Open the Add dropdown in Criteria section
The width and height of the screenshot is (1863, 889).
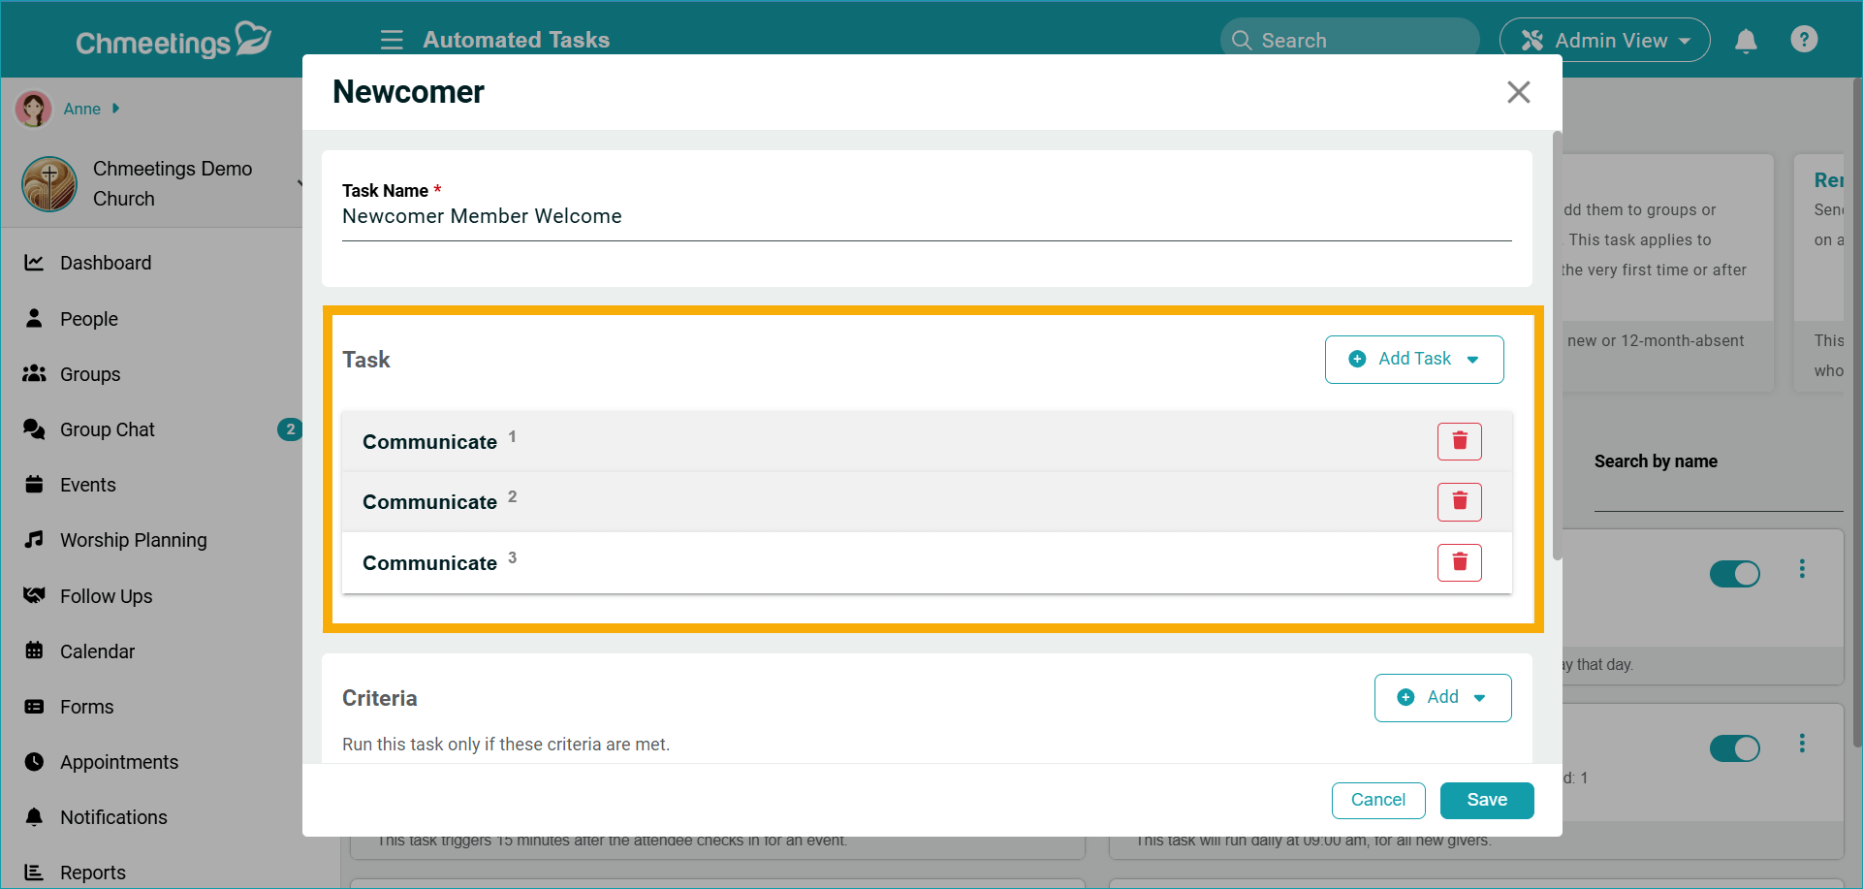pos(1442,697)
